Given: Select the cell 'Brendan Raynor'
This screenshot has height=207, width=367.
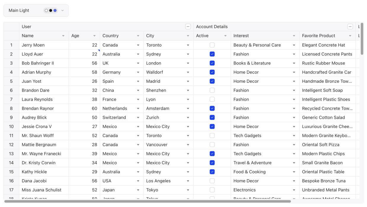Looking at the screenshot, I should tap(44, 108).
